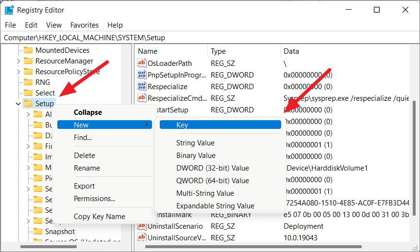
Task: Click the Select folder icon
Action: [28, 93]
